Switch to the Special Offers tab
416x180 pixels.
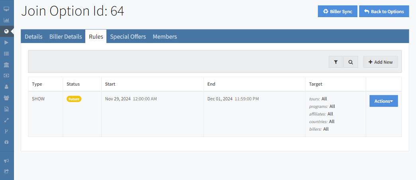click(x=128, y=37)
